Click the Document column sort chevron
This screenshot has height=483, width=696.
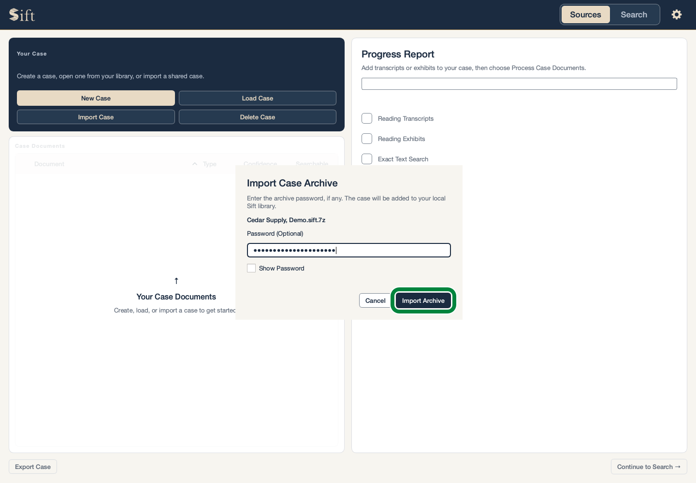[x=195, y=164]
